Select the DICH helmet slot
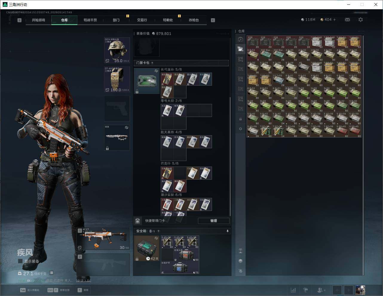This screenshot has width=383, height=296. [x=117, y=50]
